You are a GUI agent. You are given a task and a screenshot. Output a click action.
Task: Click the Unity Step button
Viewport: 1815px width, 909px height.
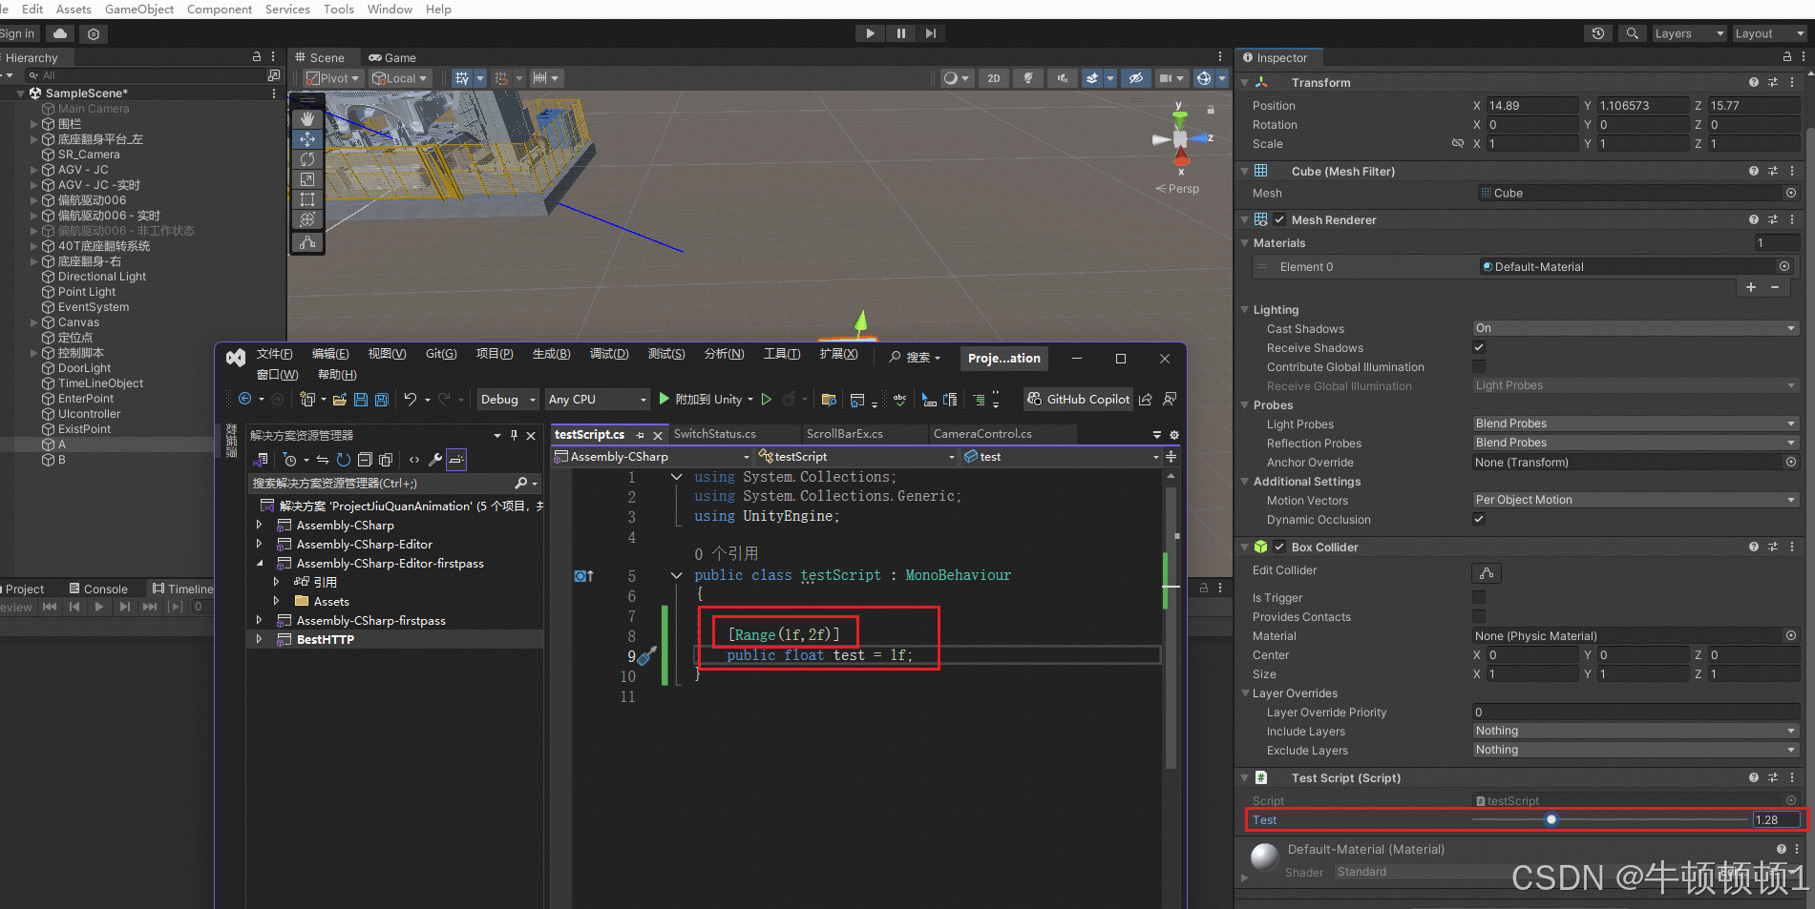pos(931,33)
